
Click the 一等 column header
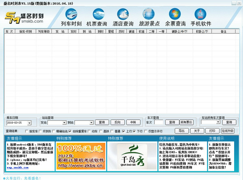pos(162,32)
